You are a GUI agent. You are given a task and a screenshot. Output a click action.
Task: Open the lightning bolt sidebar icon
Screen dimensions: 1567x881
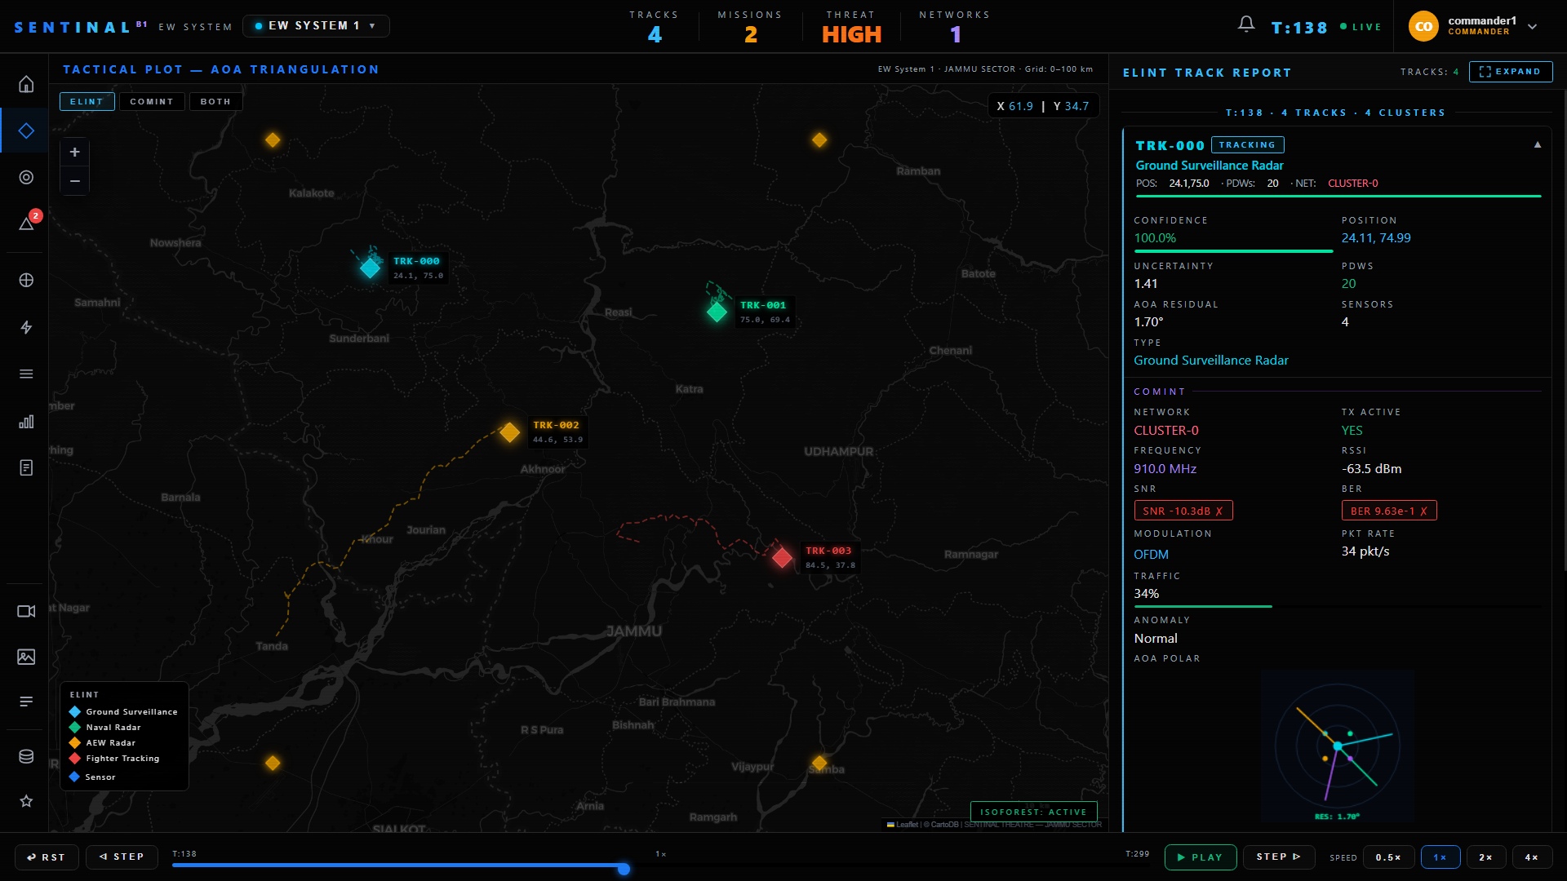click(26, 327)
